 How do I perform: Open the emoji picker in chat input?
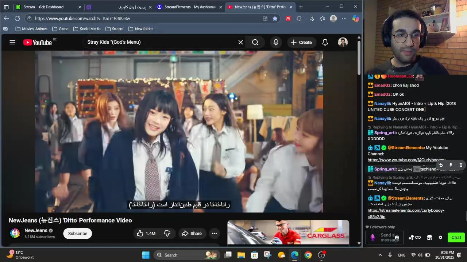coord(397,238)
